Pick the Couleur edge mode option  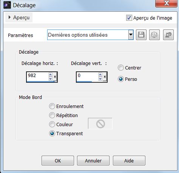(52, 124)
